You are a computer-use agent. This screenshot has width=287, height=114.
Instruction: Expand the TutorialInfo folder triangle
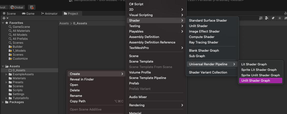pyautogui.click(x=6, y=98)
